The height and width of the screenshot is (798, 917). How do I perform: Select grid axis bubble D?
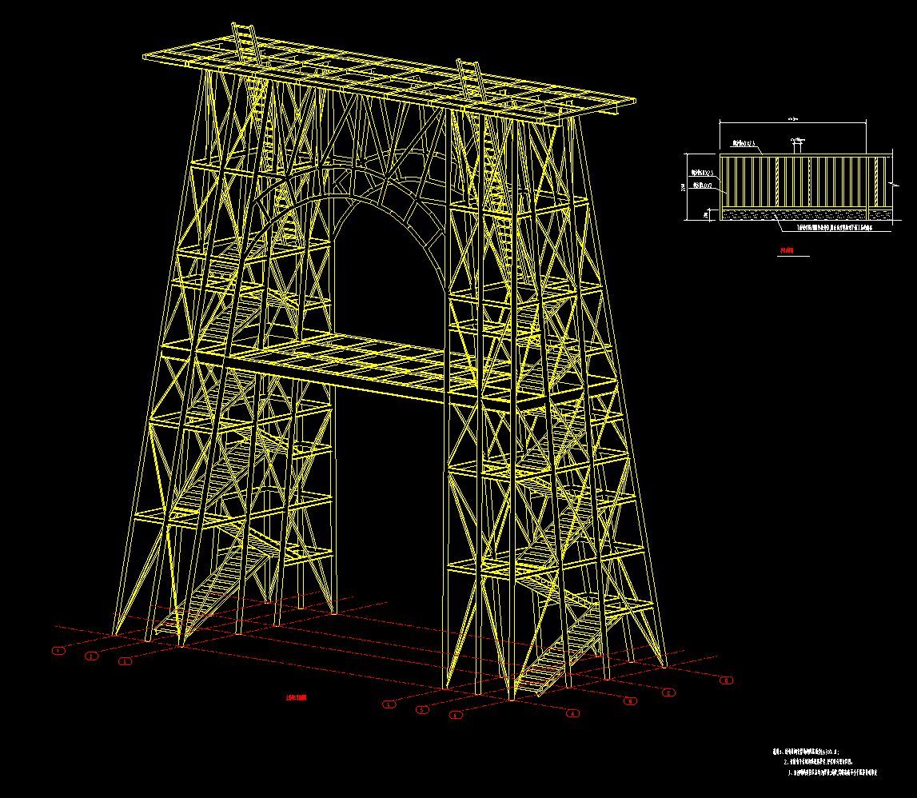coord(727,680)
